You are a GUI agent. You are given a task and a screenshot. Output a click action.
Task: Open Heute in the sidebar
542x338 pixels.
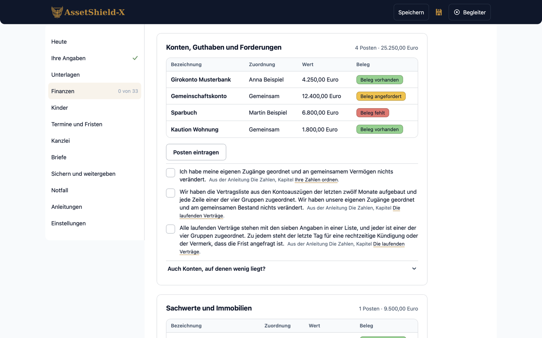94,42
